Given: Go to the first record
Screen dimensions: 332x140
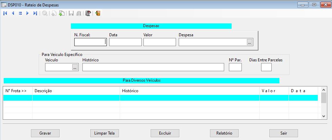Looking at the screenshot, I should (5, 14).
